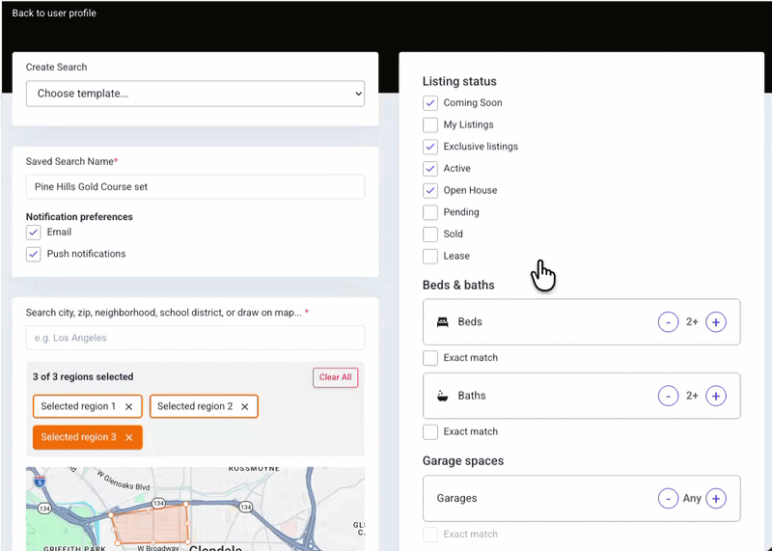Remove Selected region 2 with its X icon
The width and height of the screenshot is (772, 551).
click(x=245, y=406)
